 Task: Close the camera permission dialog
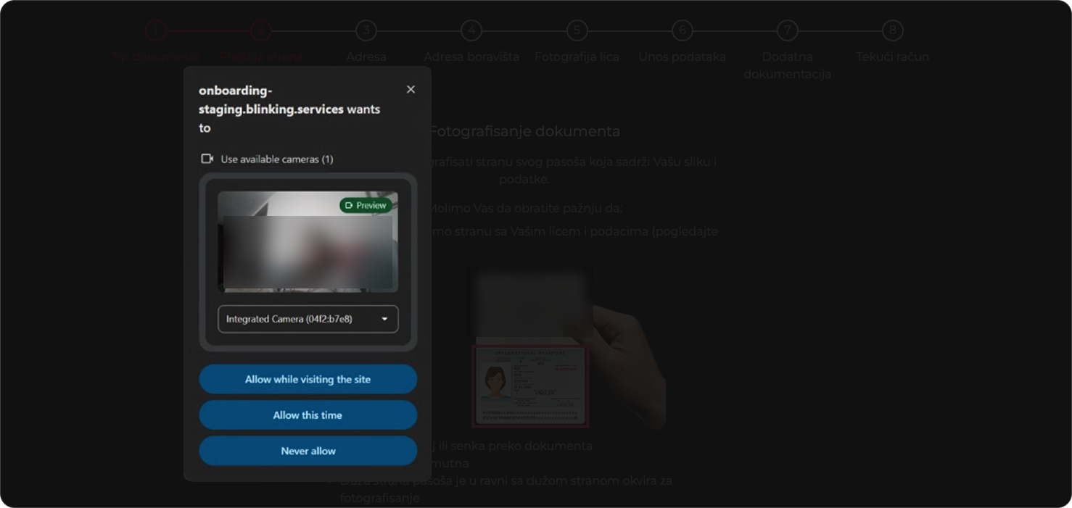pos(411,89)
